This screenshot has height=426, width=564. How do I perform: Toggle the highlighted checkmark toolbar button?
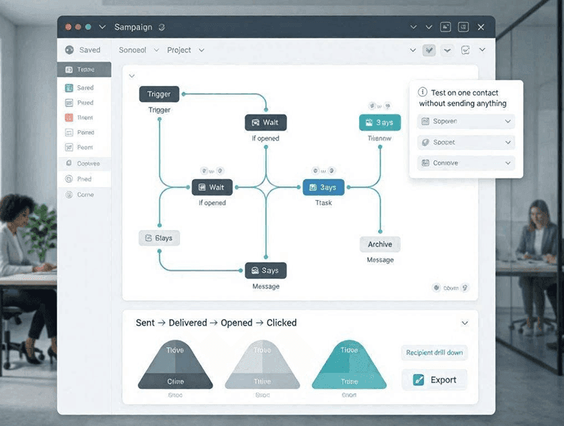click(x=429, y=50)
